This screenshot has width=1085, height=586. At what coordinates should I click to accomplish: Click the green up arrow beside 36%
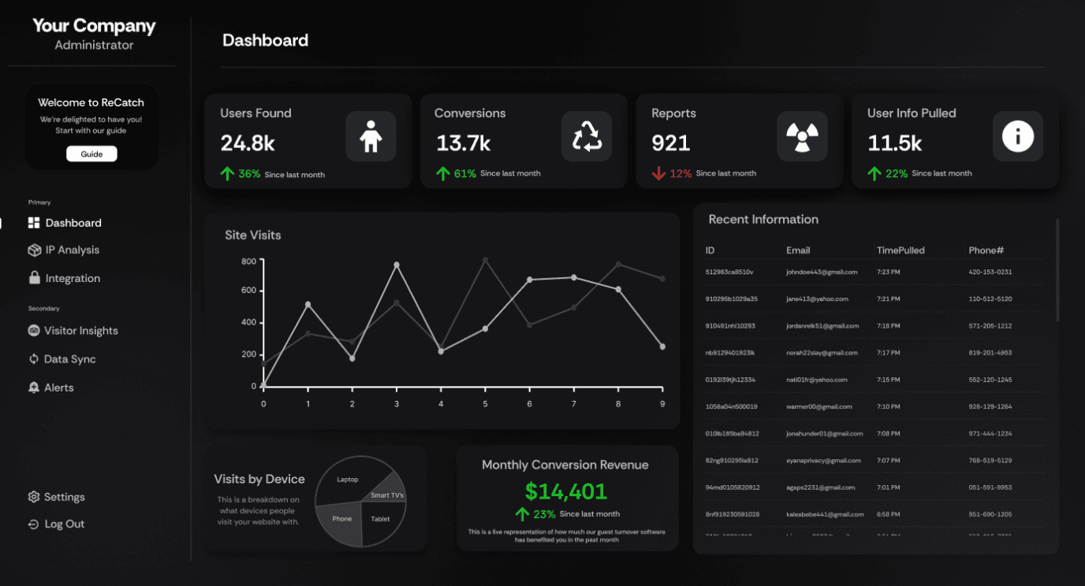[227, 173]
